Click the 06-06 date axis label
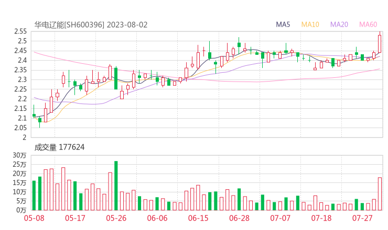388x230 pixels. 157,218
